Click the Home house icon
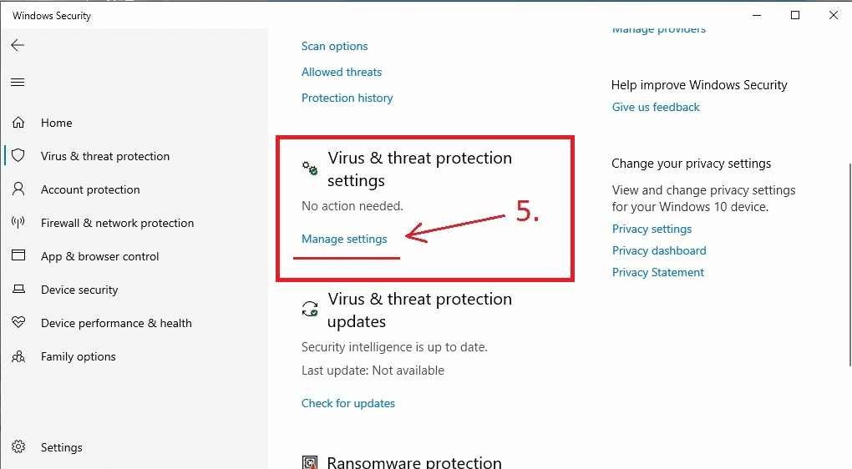 18,123
